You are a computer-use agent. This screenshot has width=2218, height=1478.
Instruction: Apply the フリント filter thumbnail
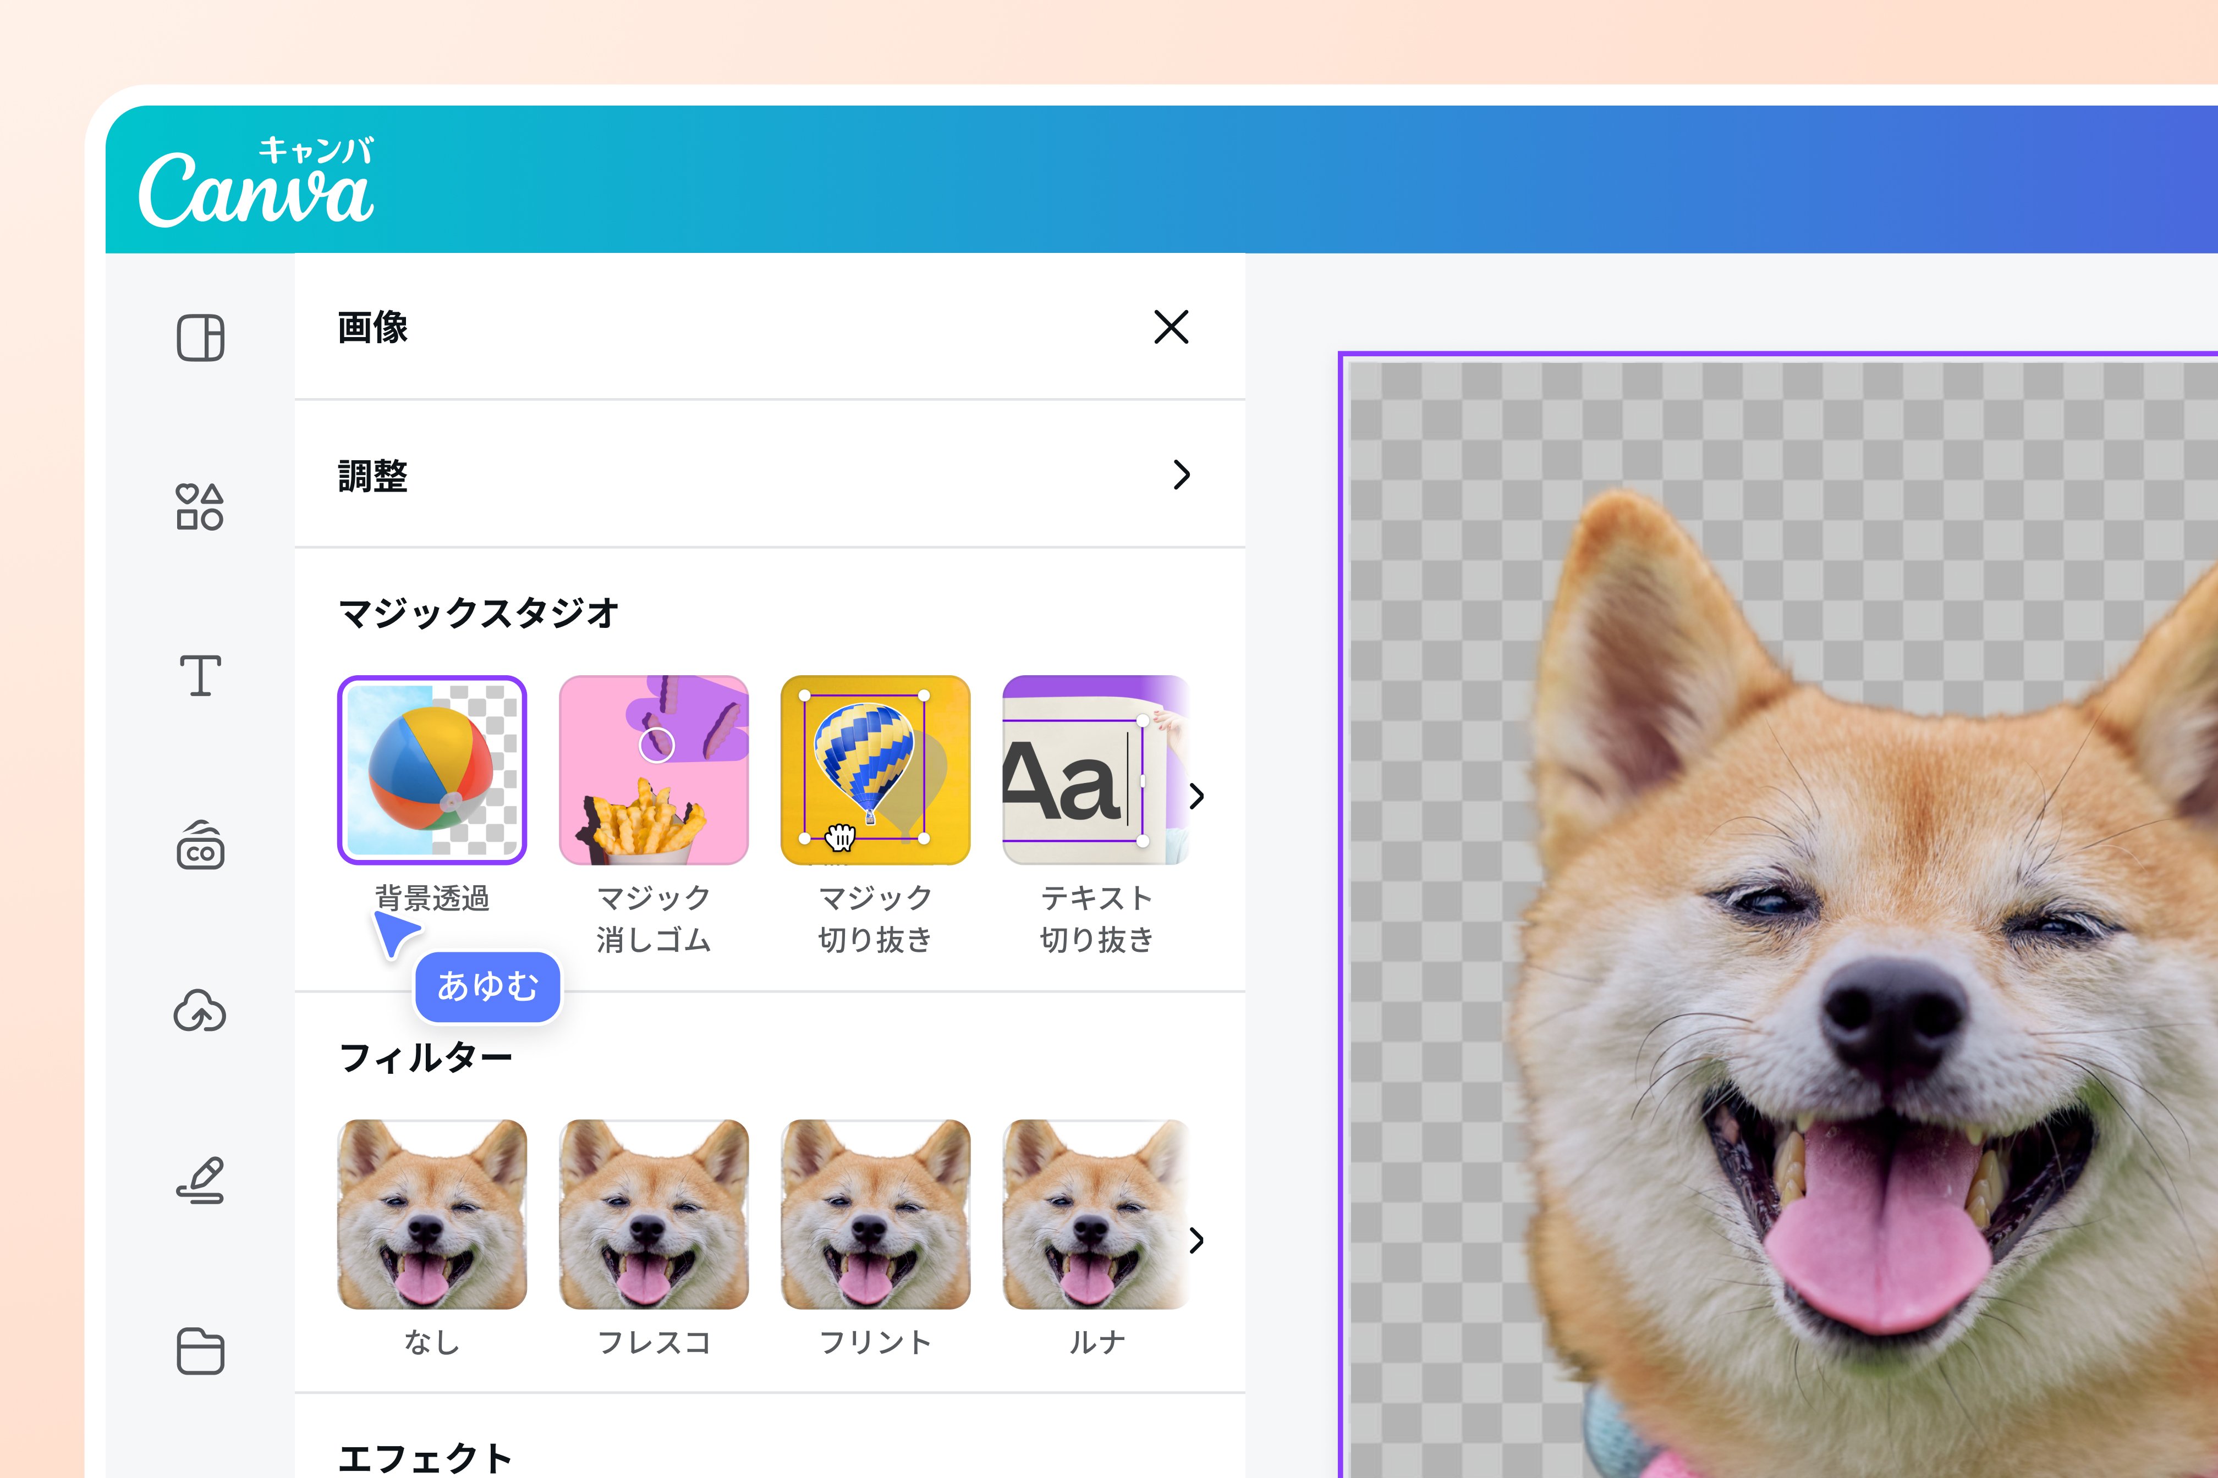tap(875, 1214)
